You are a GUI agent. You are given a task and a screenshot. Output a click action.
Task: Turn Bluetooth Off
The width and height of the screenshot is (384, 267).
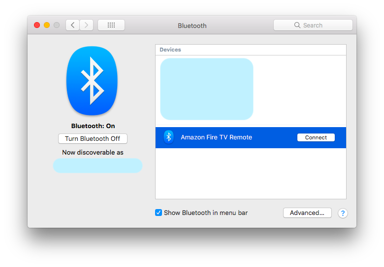coord(93,138)
